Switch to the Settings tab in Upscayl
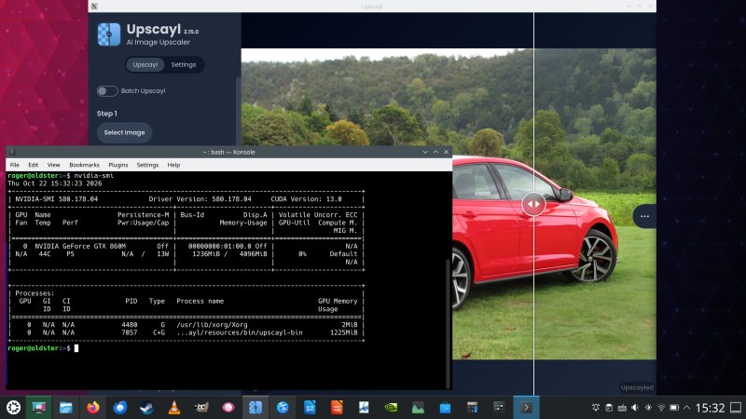The height and width of the screenshot is (419, 746). click(184, 64)
